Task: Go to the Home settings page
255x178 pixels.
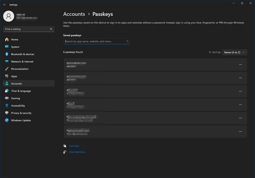Action: (x=14, y=40)
